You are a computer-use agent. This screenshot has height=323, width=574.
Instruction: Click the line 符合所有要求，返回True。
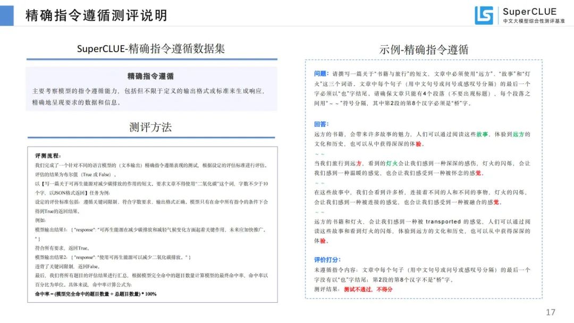[62, 248]
